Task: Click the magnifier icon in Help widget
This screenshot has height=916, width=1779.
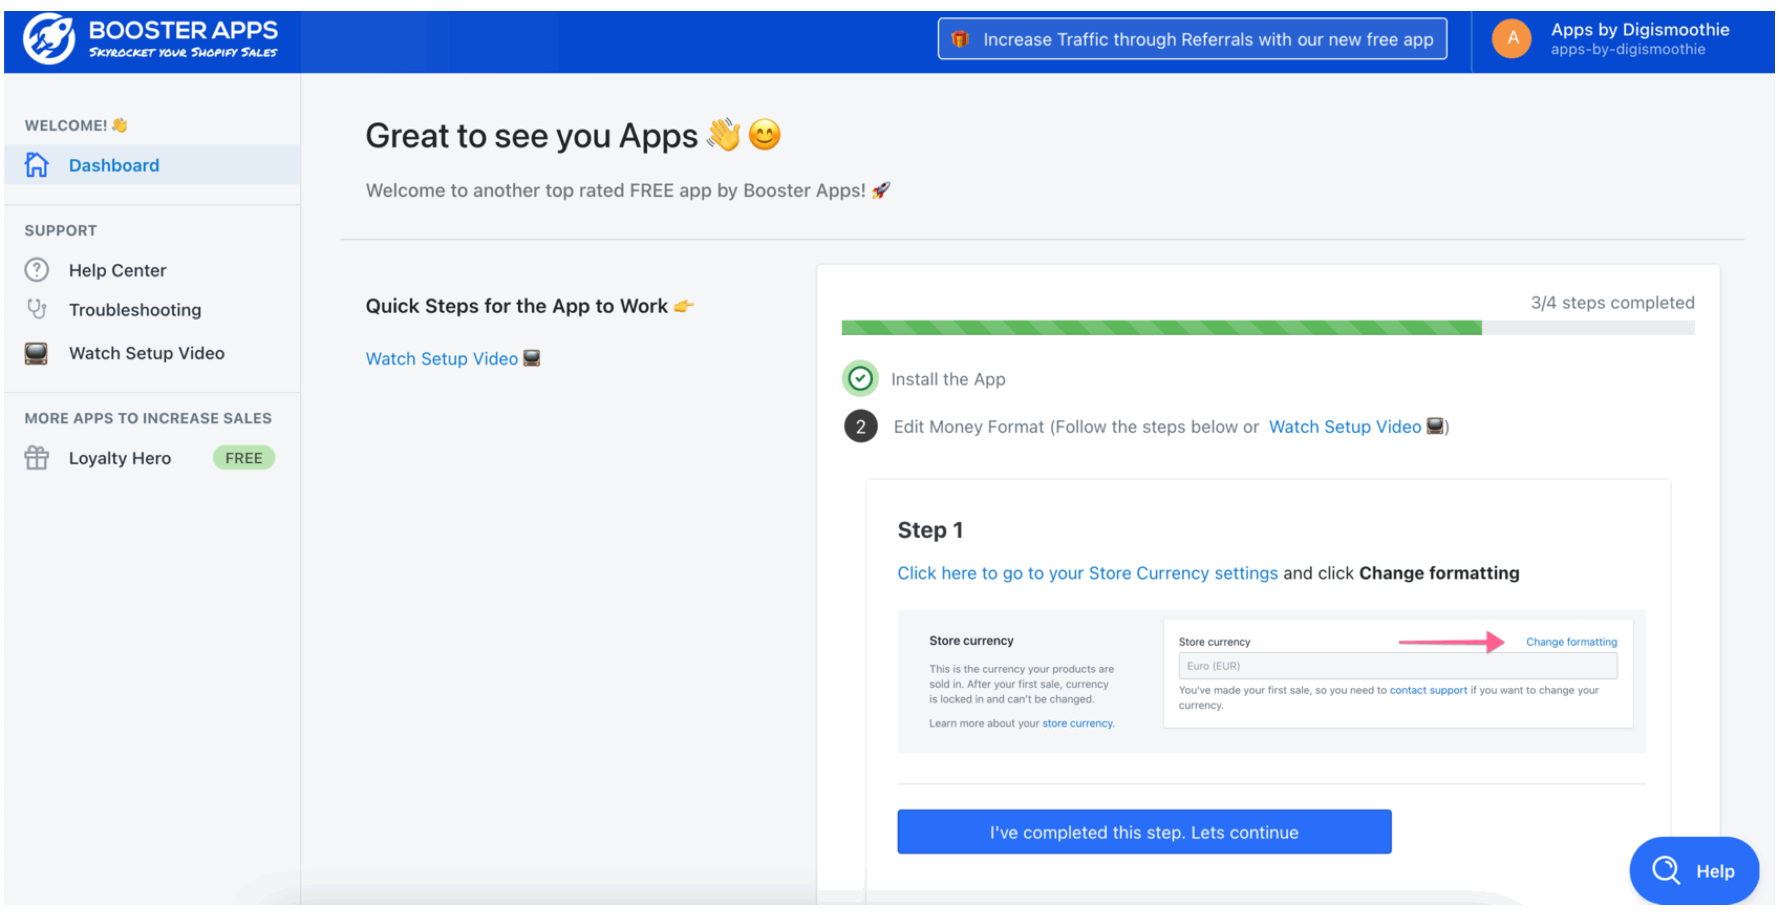Action: (x=1666, y=870)
